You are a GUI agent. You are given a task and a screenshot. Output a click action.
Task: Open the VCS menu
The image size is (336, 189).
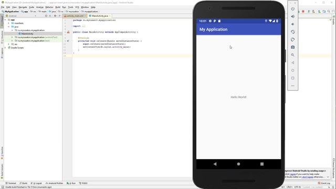pos(77,7)
